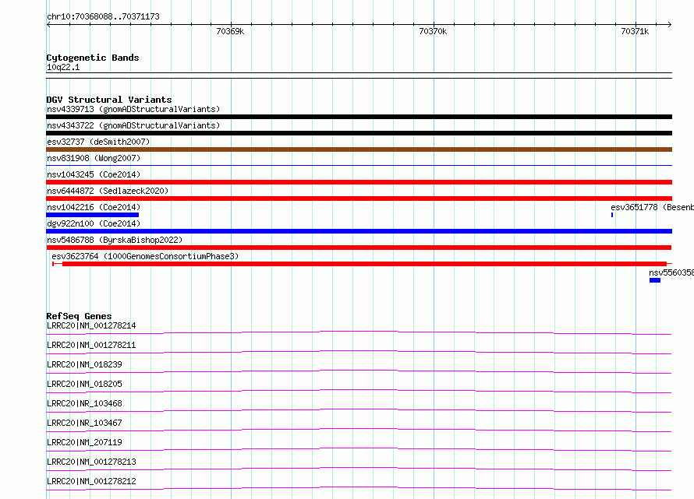Open variant esv3623764 1000Genomes label
The height and width of the screenshot is (499, 694).
click(x=145, y=256)
